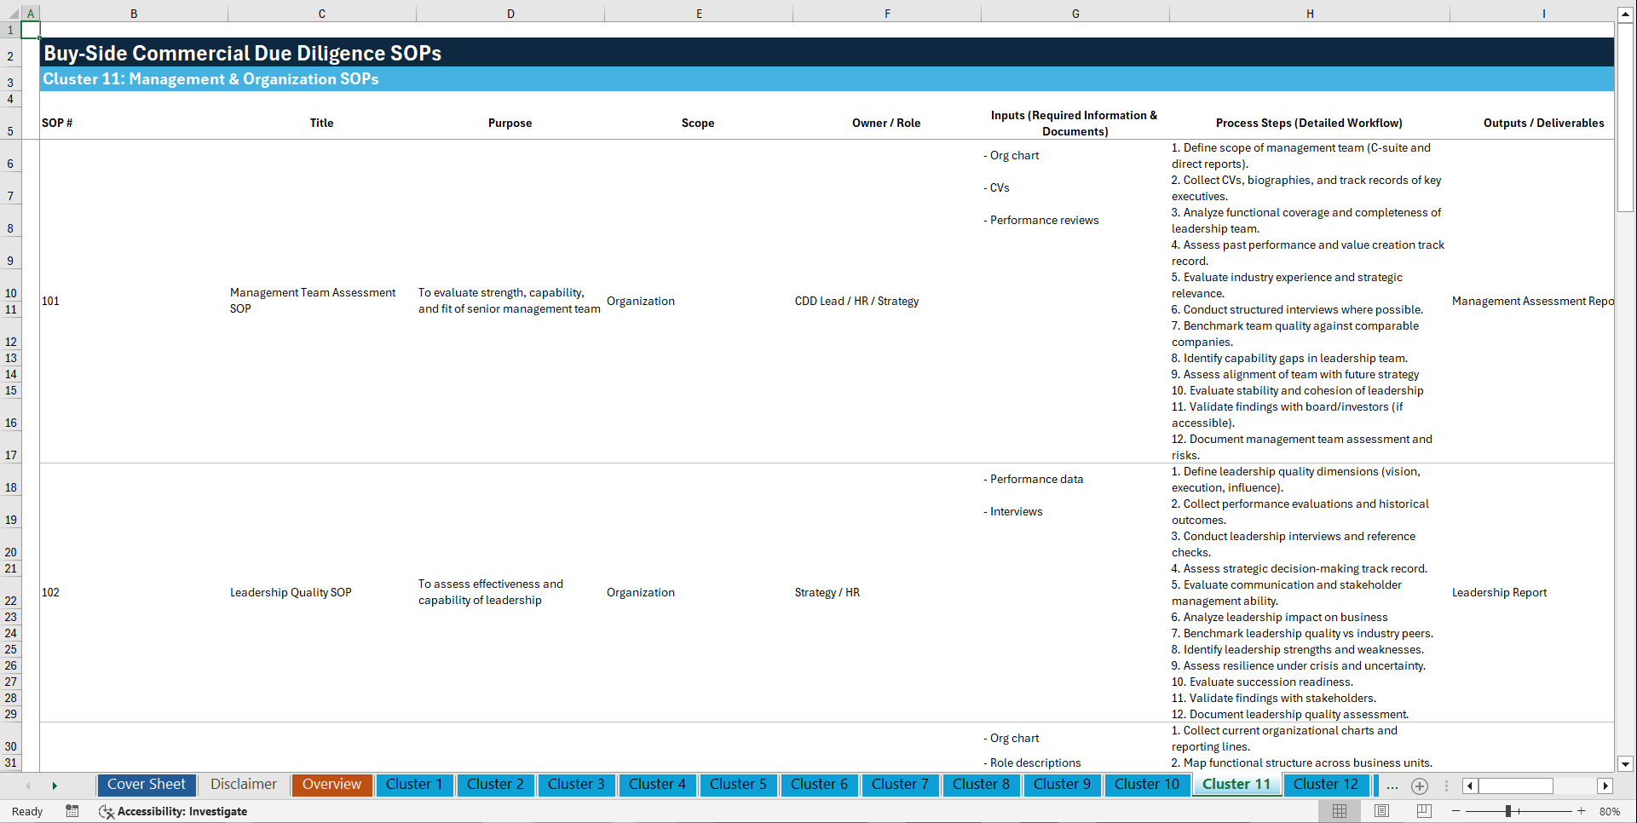Click 'Management Team Assessment SOP' cell
Viewport: 1637px width, 823px height.
(313, 301)
